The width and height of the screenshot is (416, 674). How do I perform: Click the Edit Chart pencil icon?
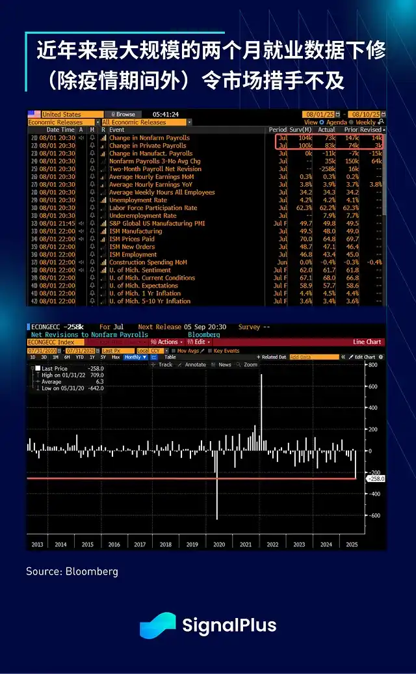351,357
